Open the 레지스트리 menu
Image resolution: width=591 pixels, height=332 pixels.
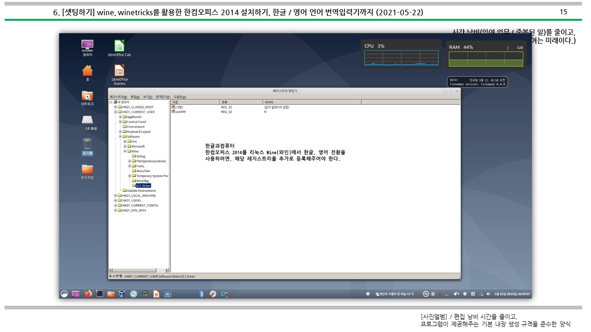point(118,97)
